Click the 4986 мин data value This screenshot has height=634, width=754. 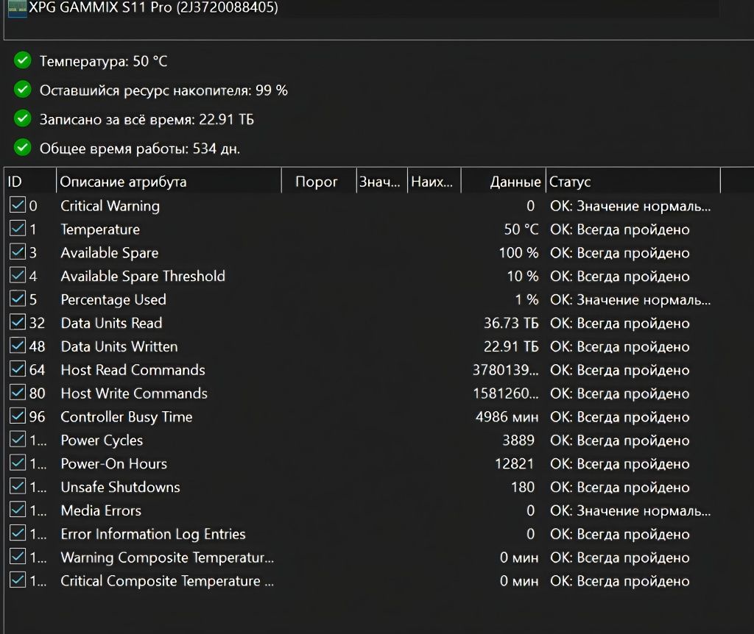(x=507, y=416)
